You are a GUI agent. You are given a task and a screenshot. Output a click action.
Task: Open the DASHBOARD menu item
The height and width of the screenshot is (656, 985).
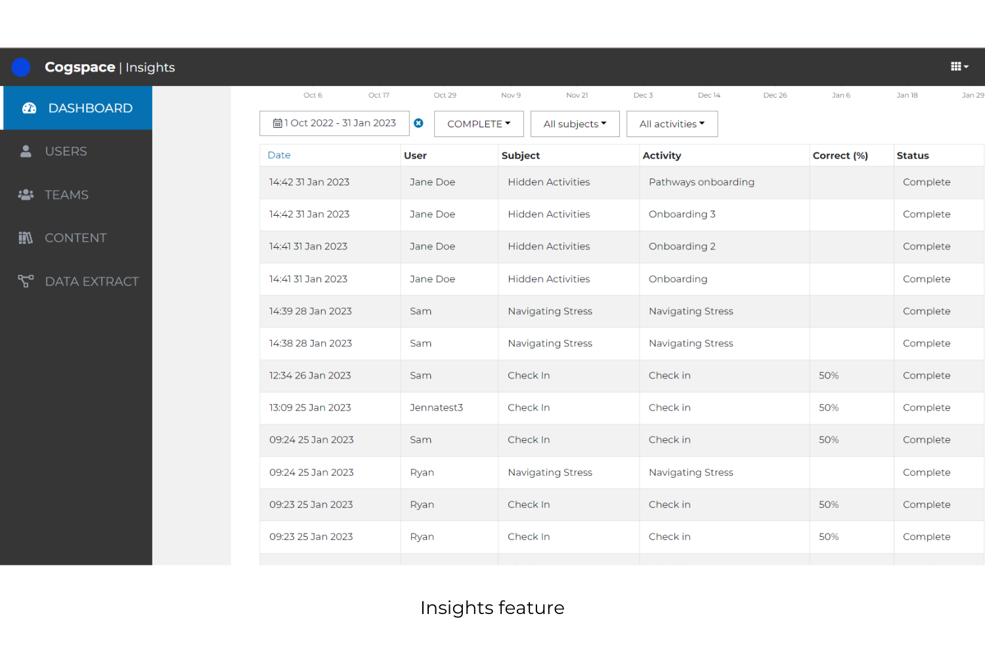76,108
